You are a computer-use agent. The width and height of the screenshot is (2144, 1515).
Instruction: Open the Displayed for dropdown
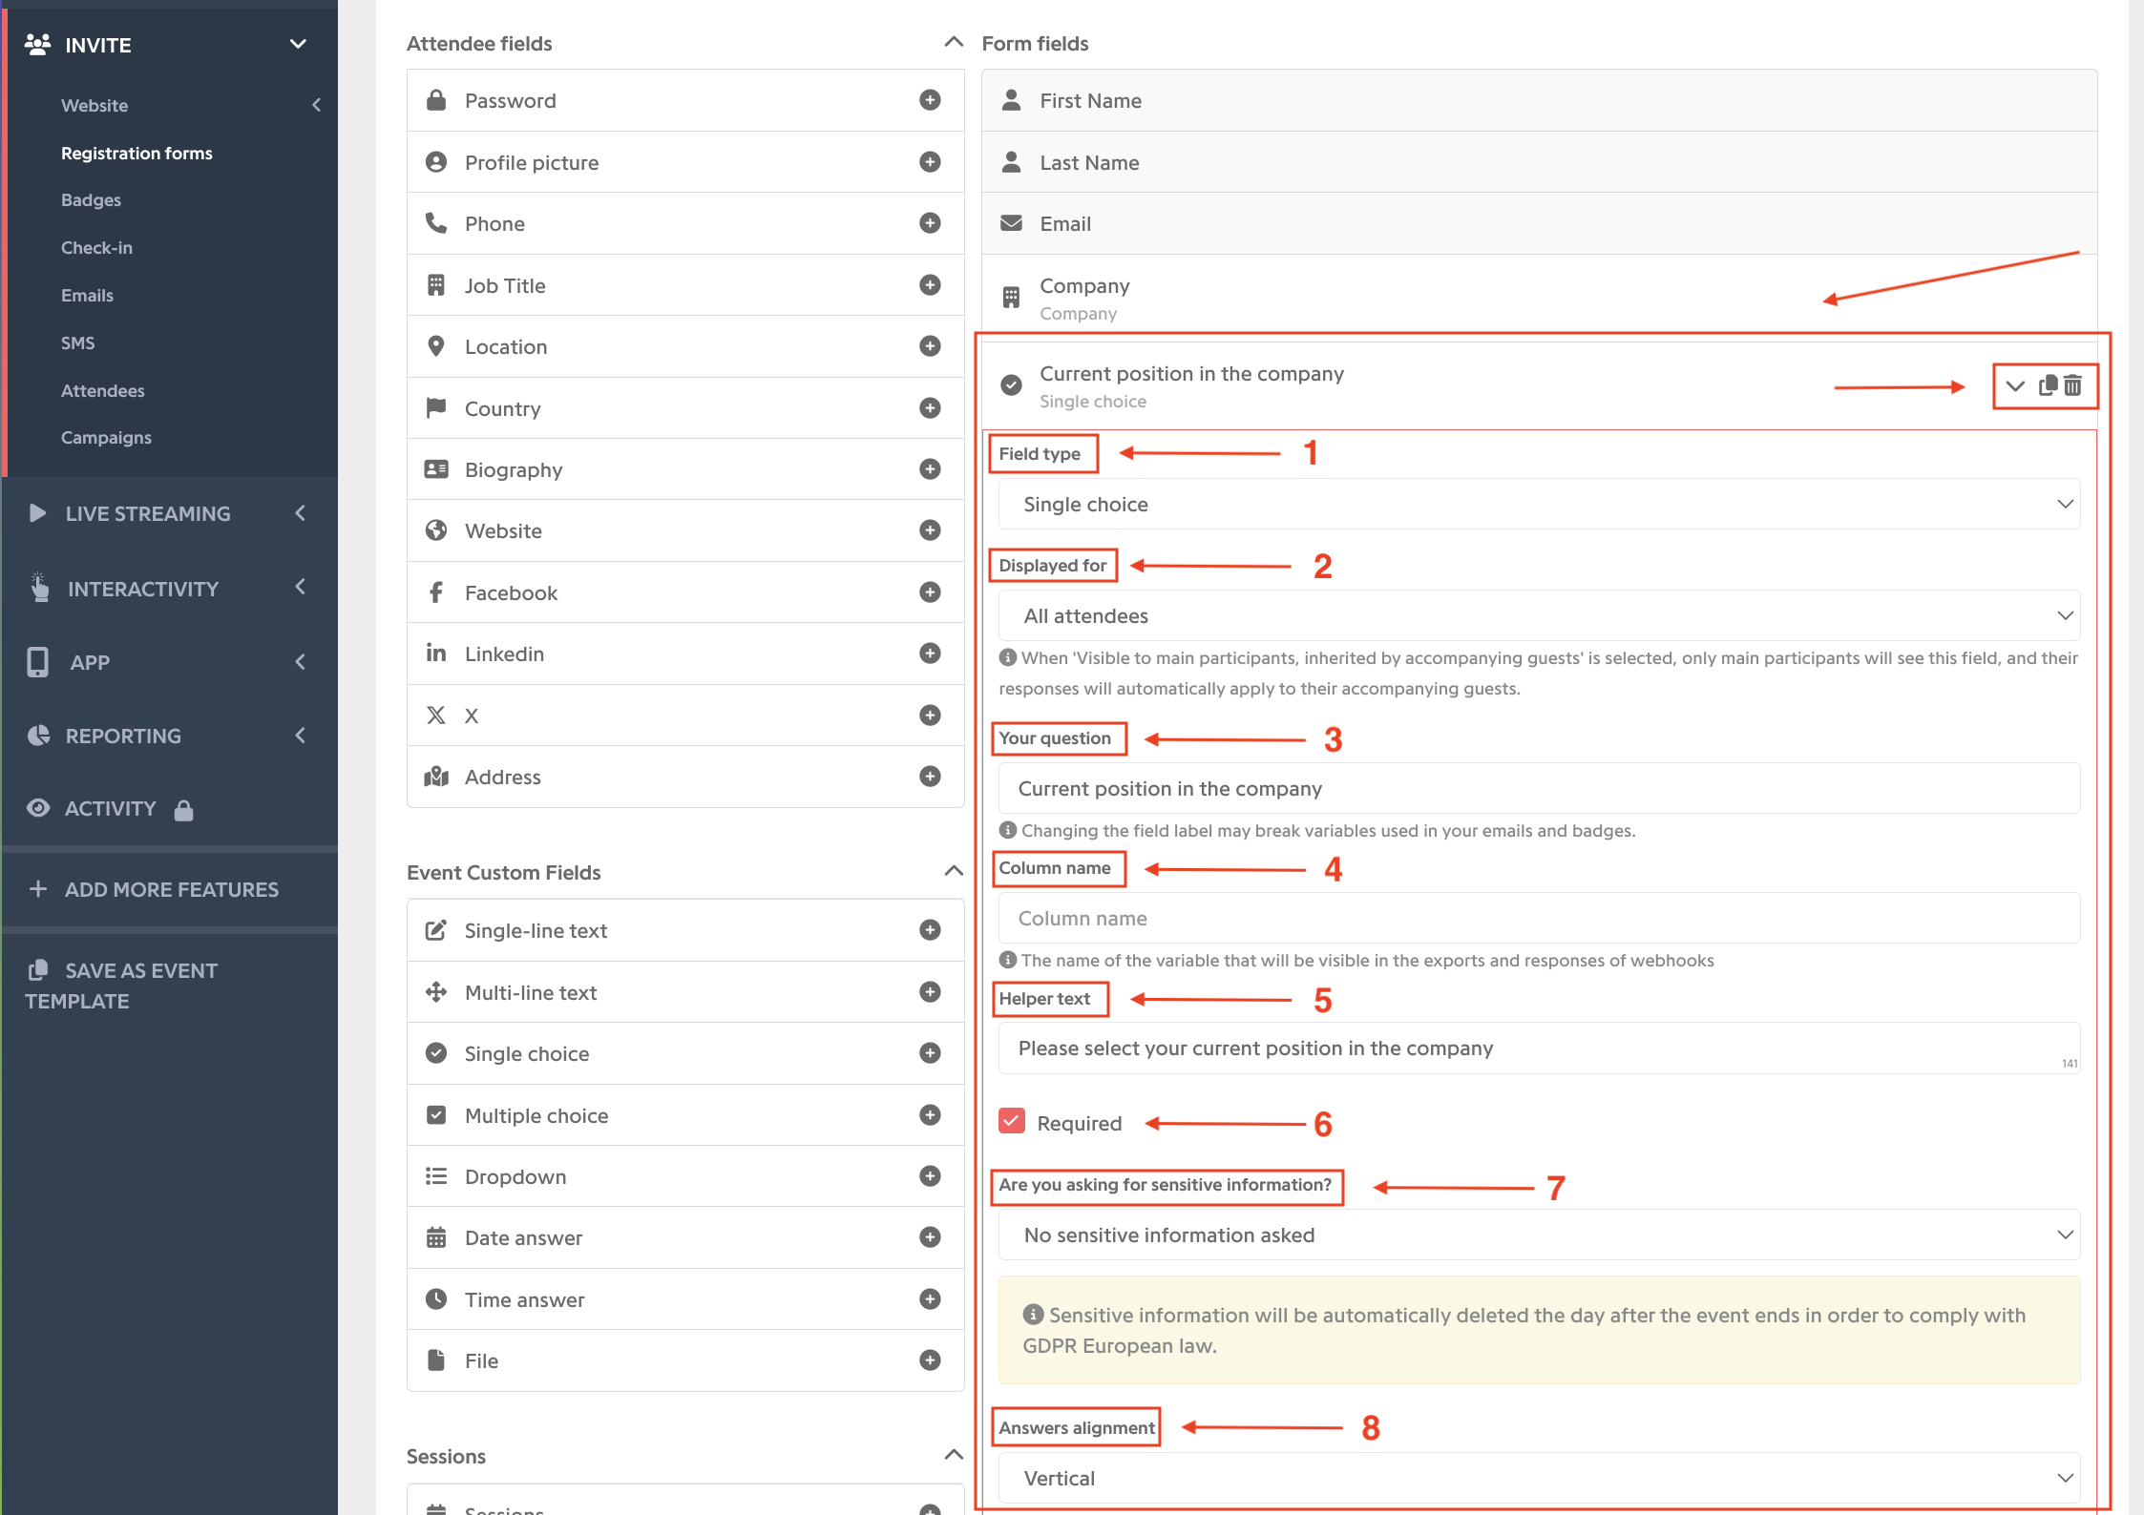click(x=1539, y=615)
